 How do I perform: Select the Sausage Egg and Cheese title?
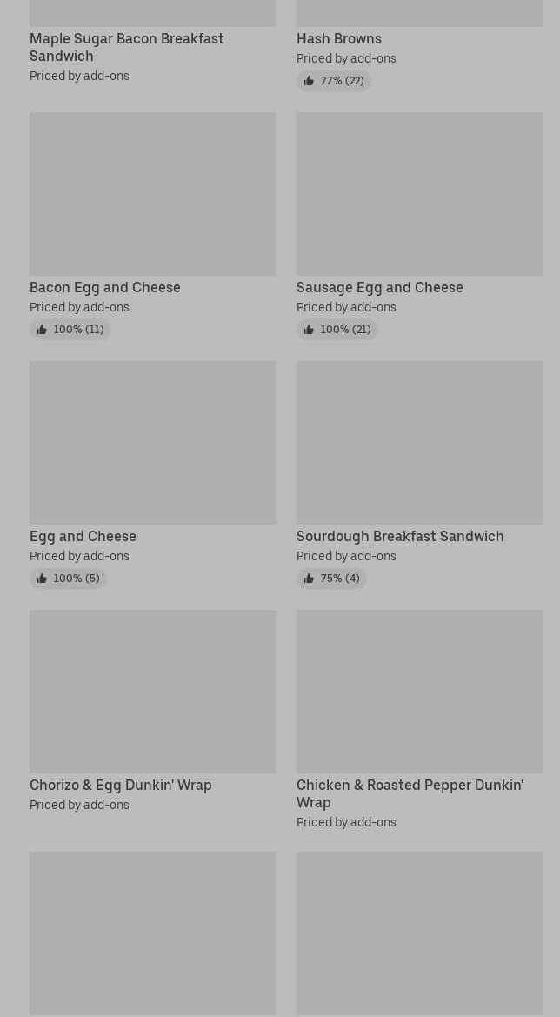tap(379, 287)
